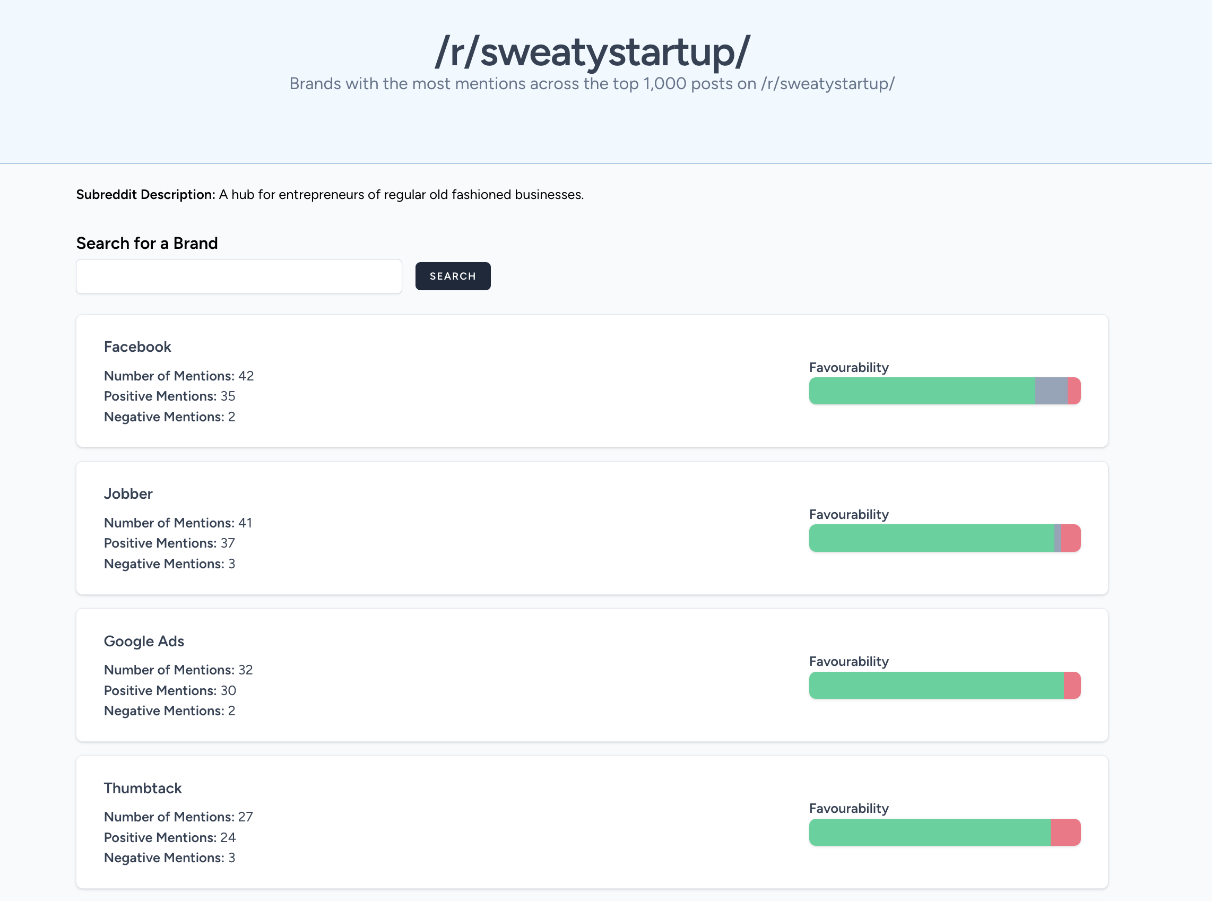
Task: Select 'Number of Mentions: 27' for Thumbtack
Action: tap(178, 817)
